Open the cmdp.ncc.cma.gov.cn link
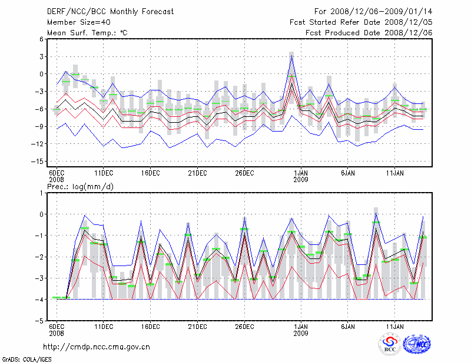Screen dimensions: 471x363 (x=97, y=347)
